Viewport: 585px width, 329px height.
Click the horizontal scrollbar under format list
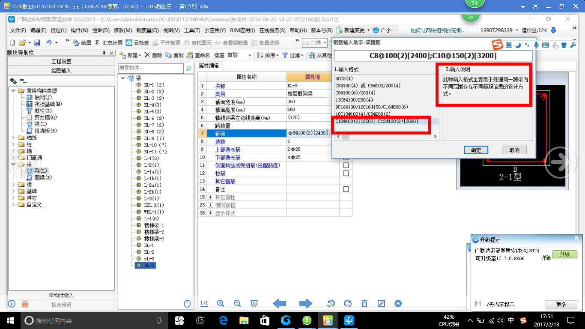[387, 137]
